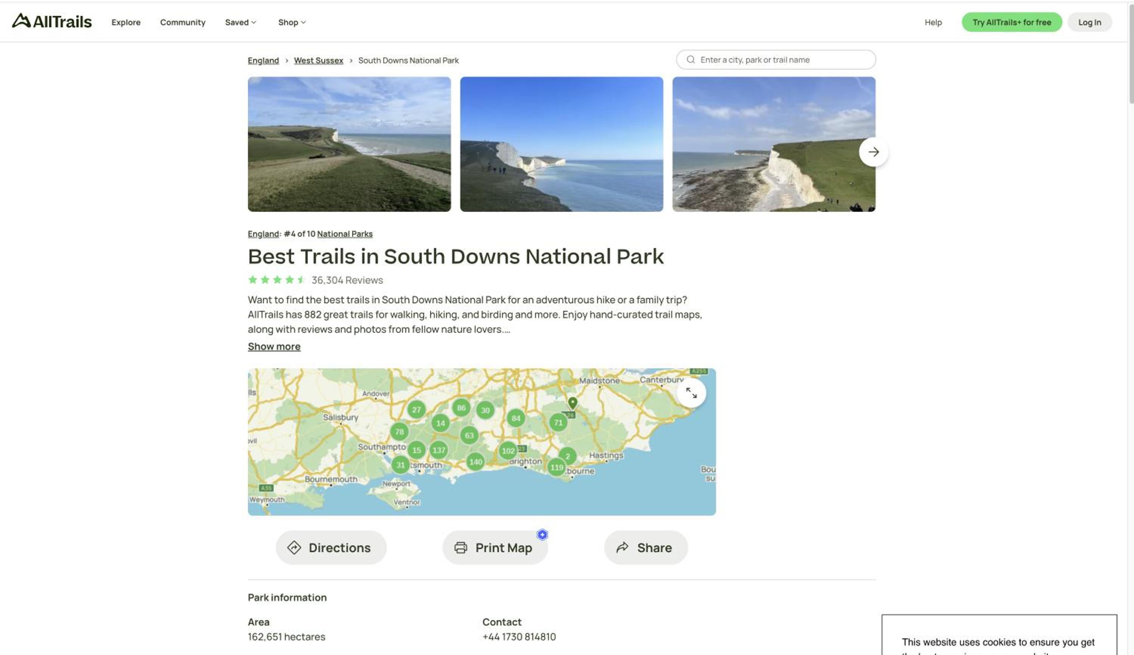Open the Shop dropdown menu
The image size is (1134, 655).
tap(292, 22)
